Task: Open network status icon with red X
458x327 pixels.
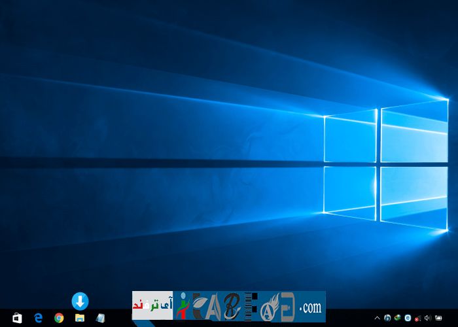Action: pos(417,318)
